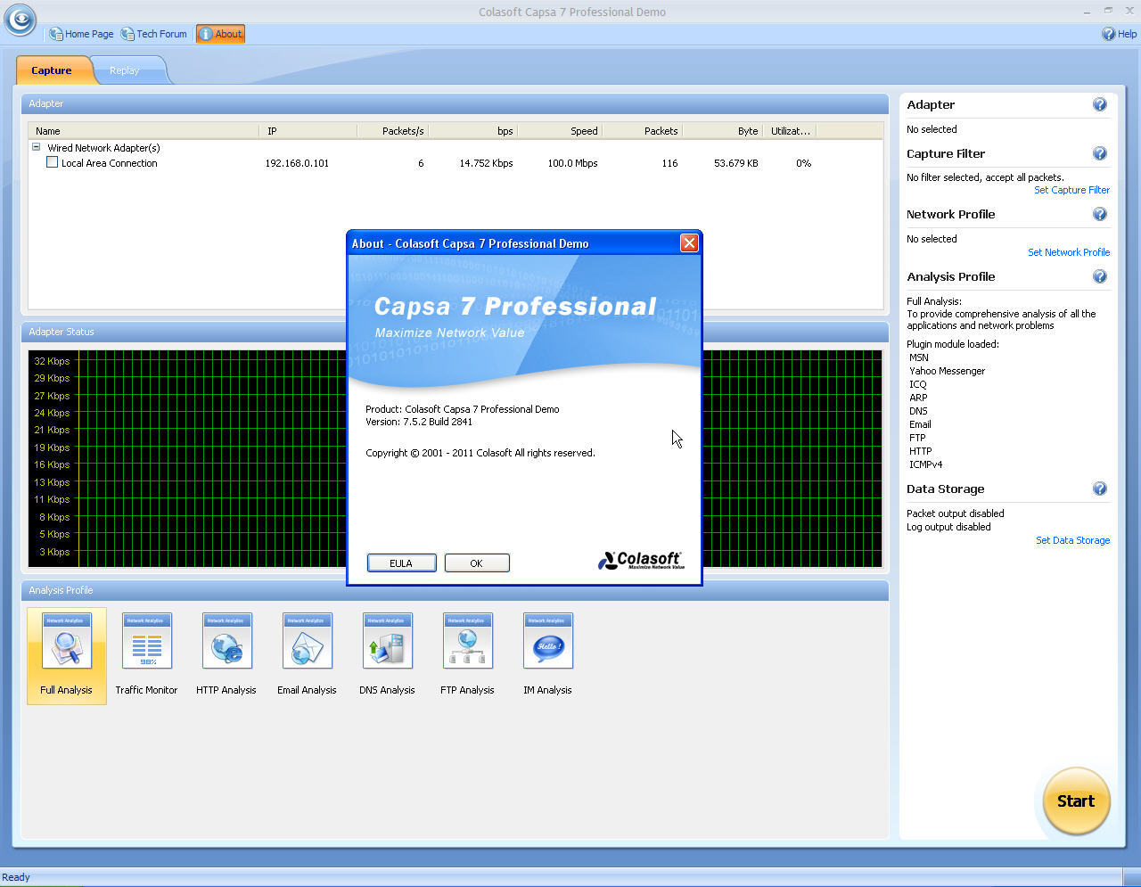Click the help icon beside Capture Filter
Image resolution: width=1141 pixels, height=887 pixels.
[x=1100, y=153]
